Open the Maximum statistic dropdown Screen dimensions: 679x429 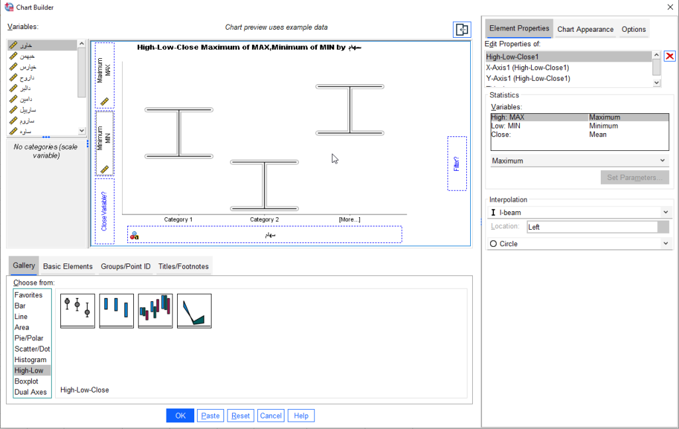(580, 160)
